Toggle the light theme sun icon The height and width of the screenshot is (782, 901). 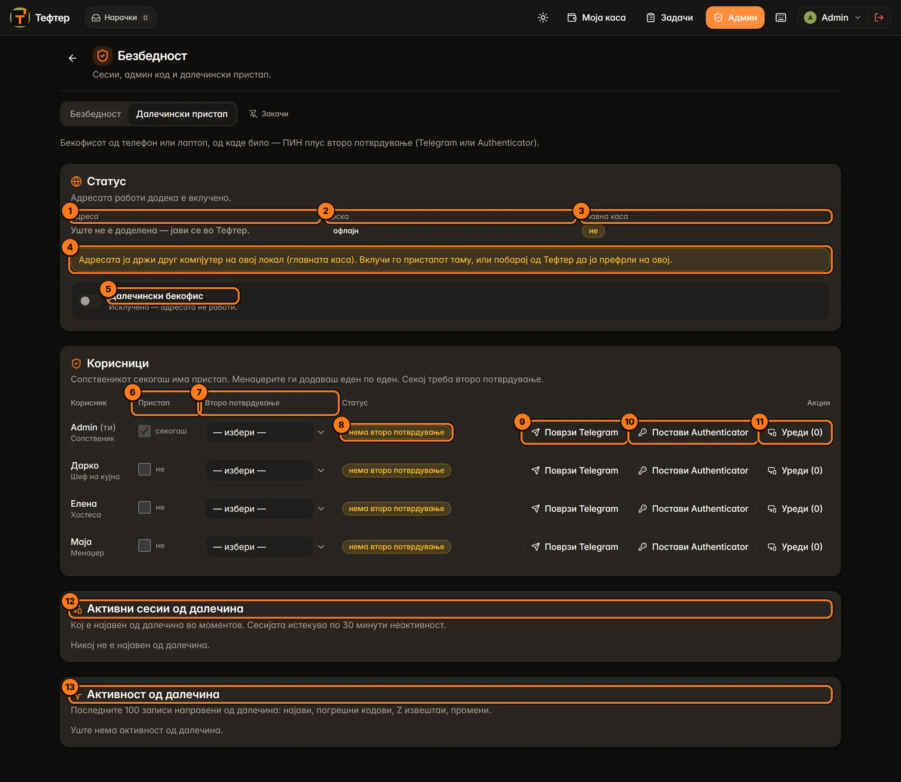coord(543,18)
